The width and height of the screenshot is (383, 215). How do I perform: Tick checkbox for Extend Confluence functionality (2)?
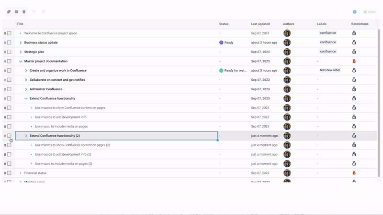[9, 136]
